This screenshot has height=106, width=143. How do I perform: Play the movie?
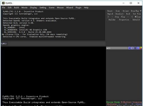(123, 17)
